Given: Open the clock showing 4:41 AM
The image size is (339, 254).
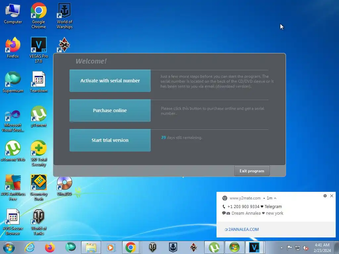Looking at the screenshot, I should click(x=322, y=248).
